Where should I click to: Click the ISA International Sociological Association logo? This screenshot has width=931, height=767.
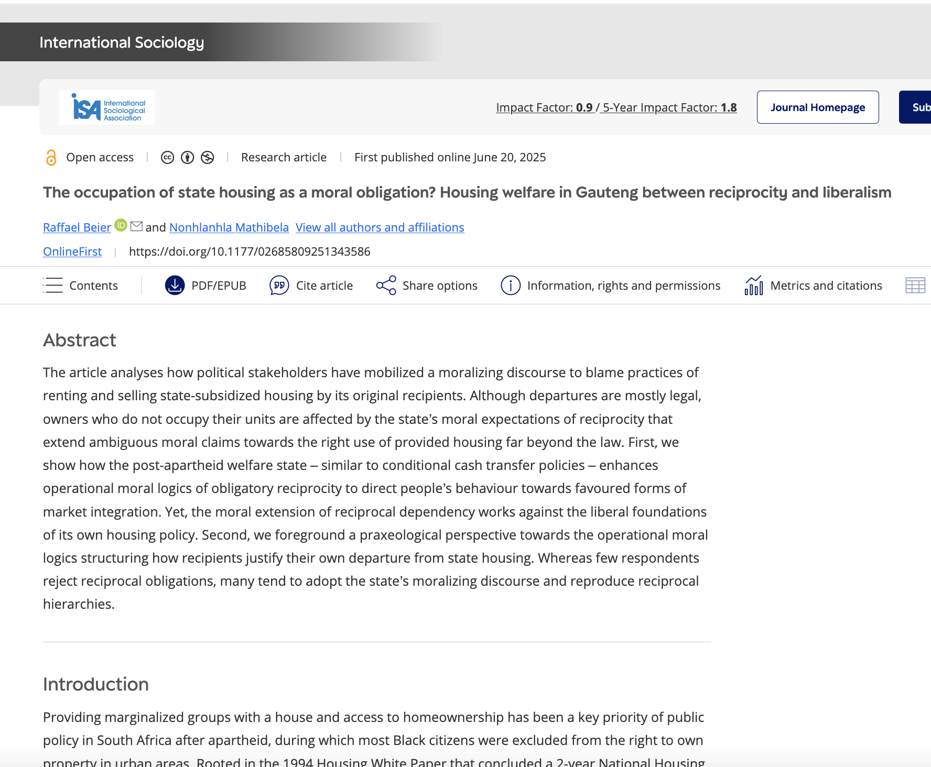pyautogui.click(x=107, y=107)
